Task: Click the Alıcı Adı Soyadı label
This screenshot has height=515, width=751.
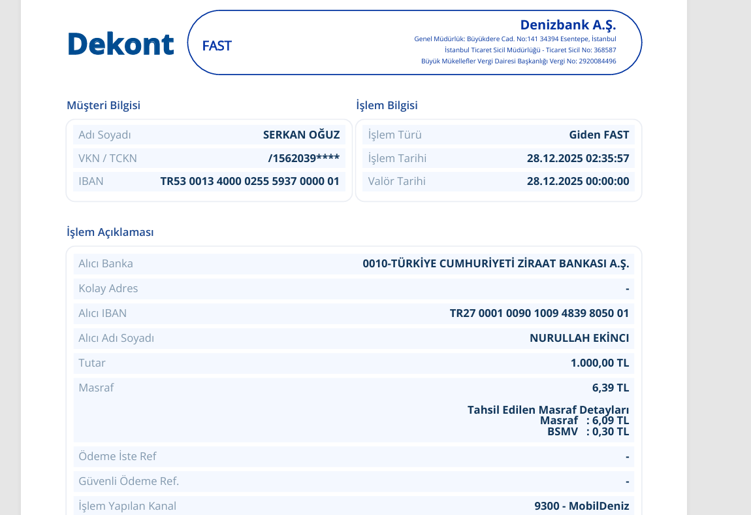Action: [x=116, y=338]
